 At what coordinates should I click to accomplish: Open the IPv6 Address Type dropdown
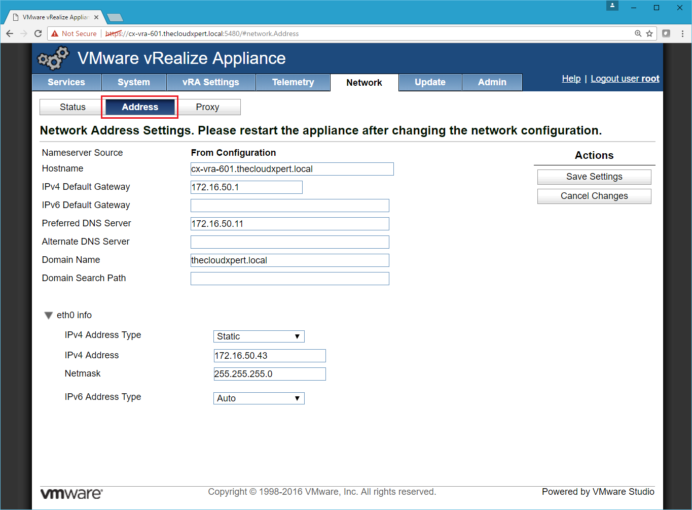coord(259,398)
